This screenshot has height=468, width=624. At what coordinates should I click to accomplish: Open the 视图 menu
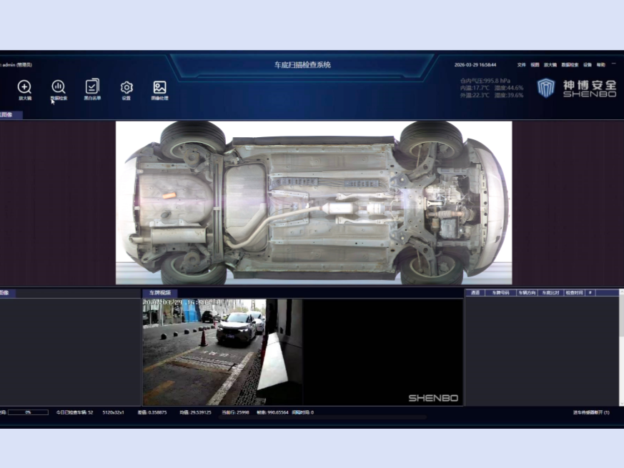(535, 64)
